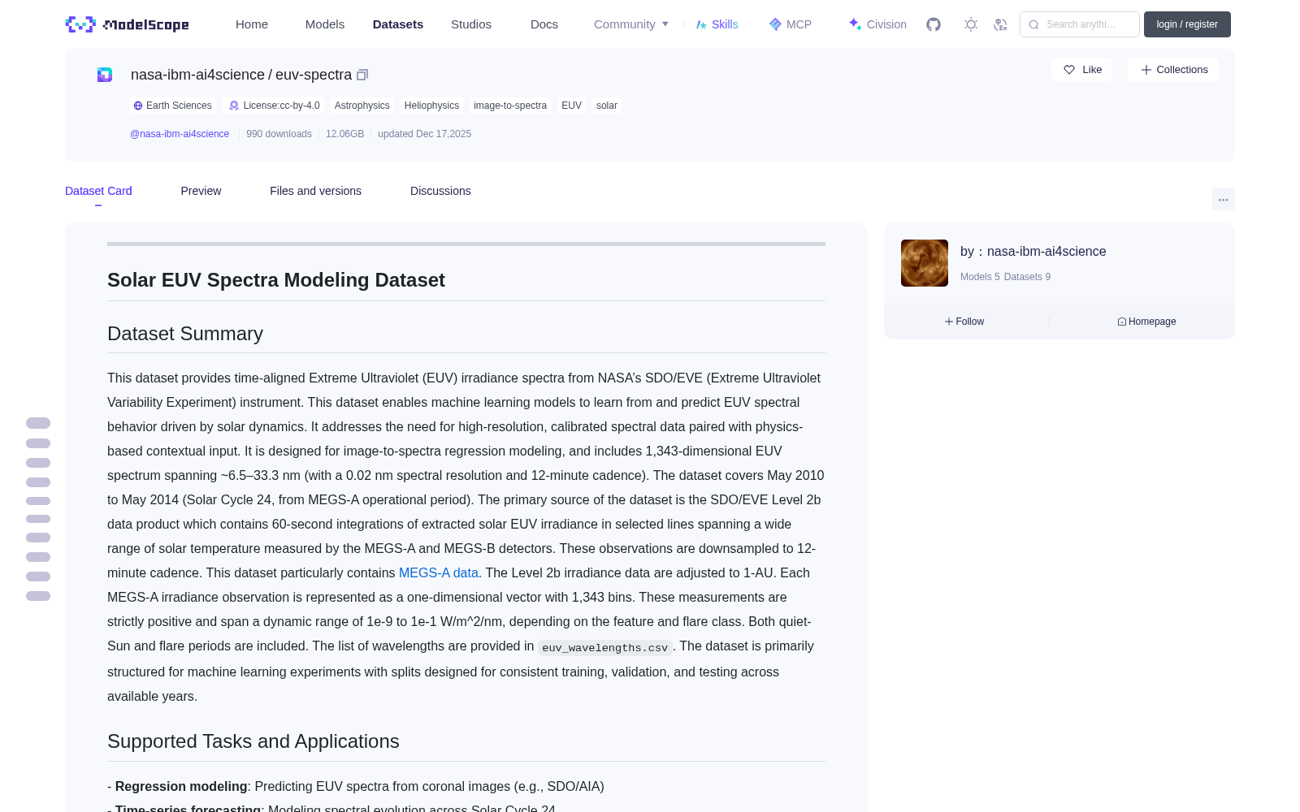1300x812 pixels.
Task: Open the Datasets section
Action: pyautogui.click(x=398, y=24)
